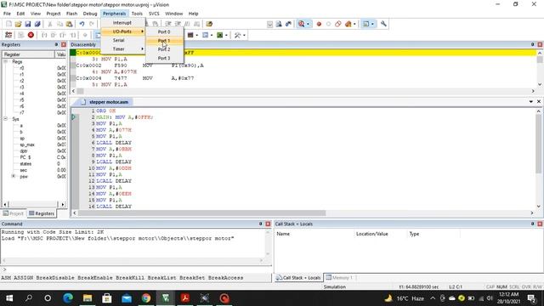The width and height of the screenshot is (544, 306).
Task: Click the Undo icon
Action: pyautogui.click(x=82, y=24)
